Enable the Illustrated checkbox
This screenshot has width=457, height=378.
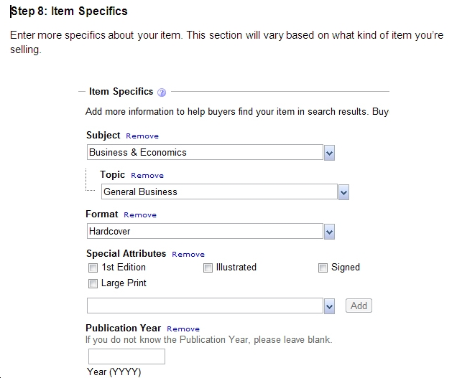(208, 268)
